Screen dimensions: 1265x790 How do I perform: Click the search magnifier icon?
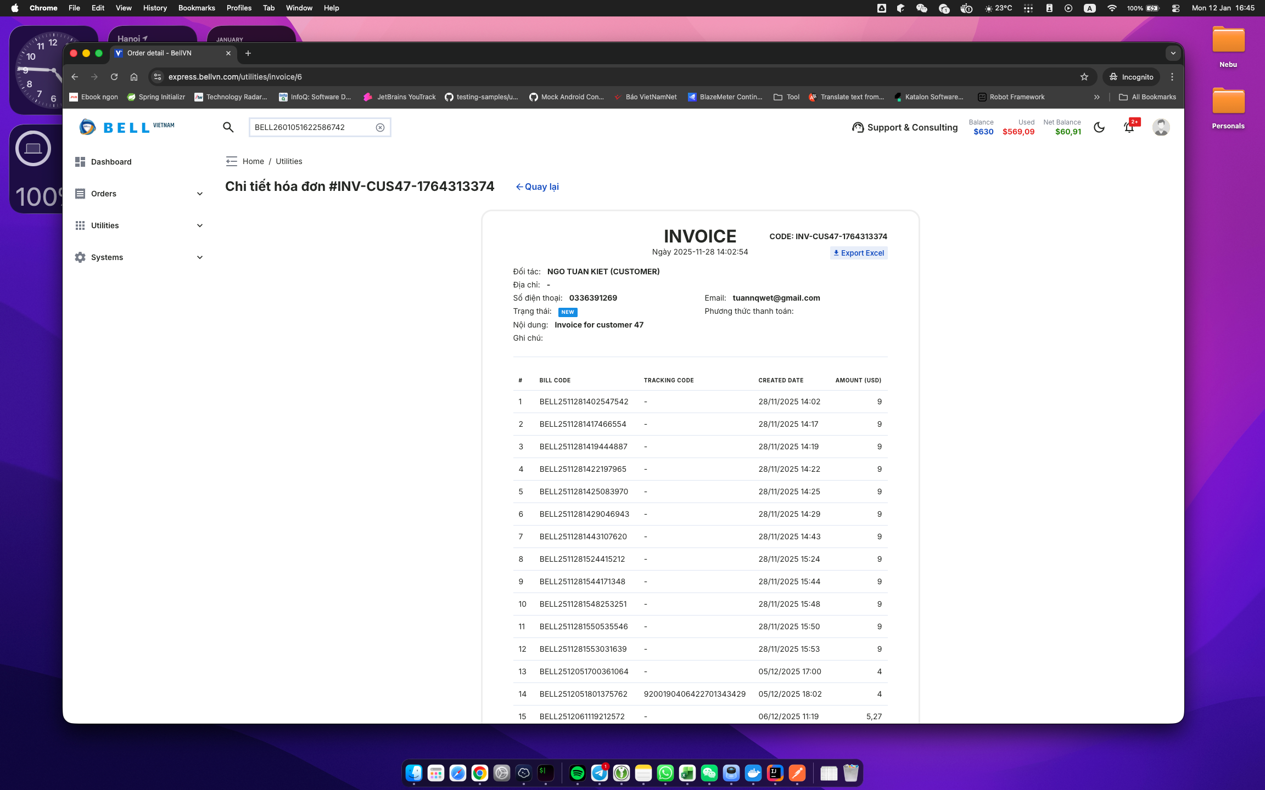pos(228,127)
